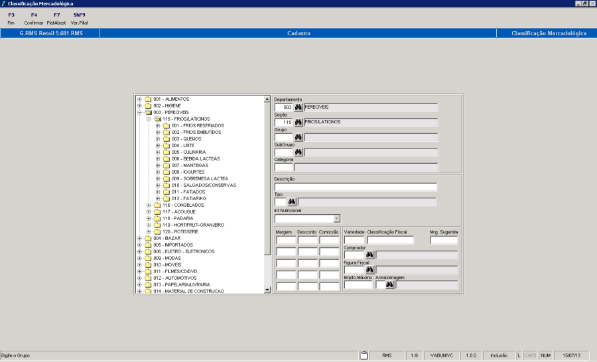
Task: Select 005 - CULINARIA tree row
Action: point(188,152)
